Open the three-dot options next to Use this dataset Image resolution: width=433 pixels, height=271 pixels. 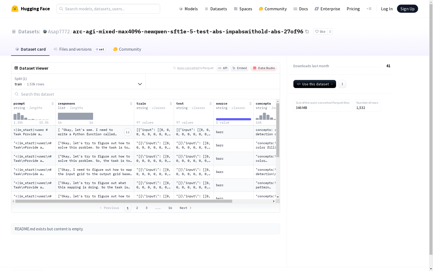342,84
